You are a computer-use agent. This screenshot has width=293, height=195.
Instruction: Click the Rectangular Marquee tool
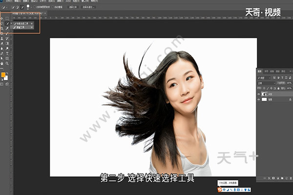7,18
